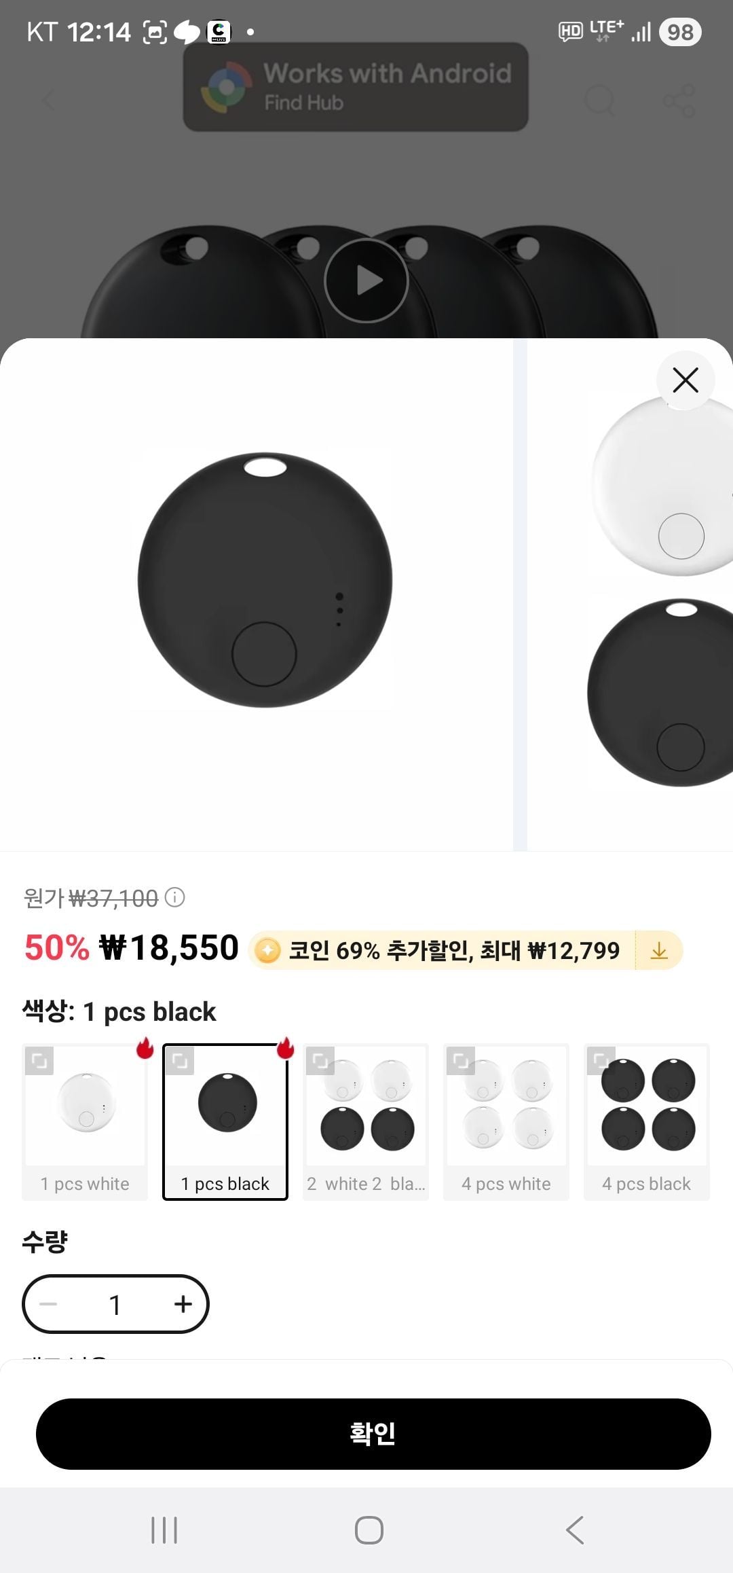This screenshot has width=733, height=1573.
Task: Tap the info icon beside original price
Action: 175,898
